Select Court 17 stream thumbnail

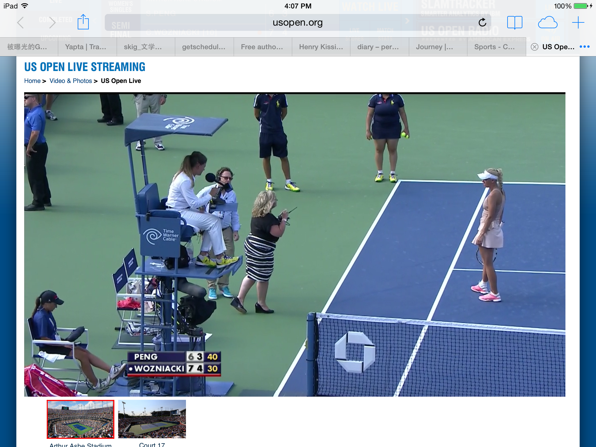point(152,419)
